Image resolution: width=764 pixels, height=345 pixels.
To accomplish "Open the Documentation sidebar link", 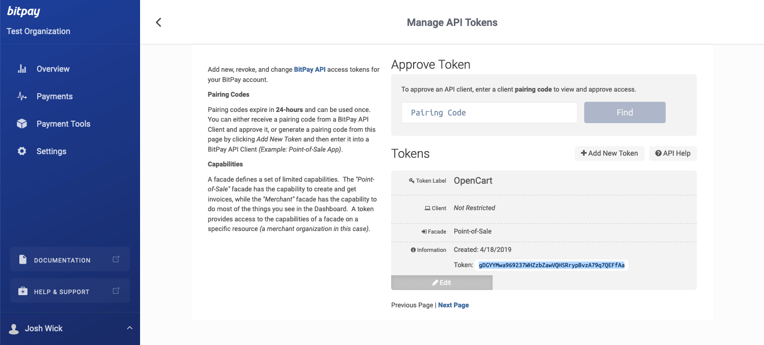I will click(x=70, y=260).
